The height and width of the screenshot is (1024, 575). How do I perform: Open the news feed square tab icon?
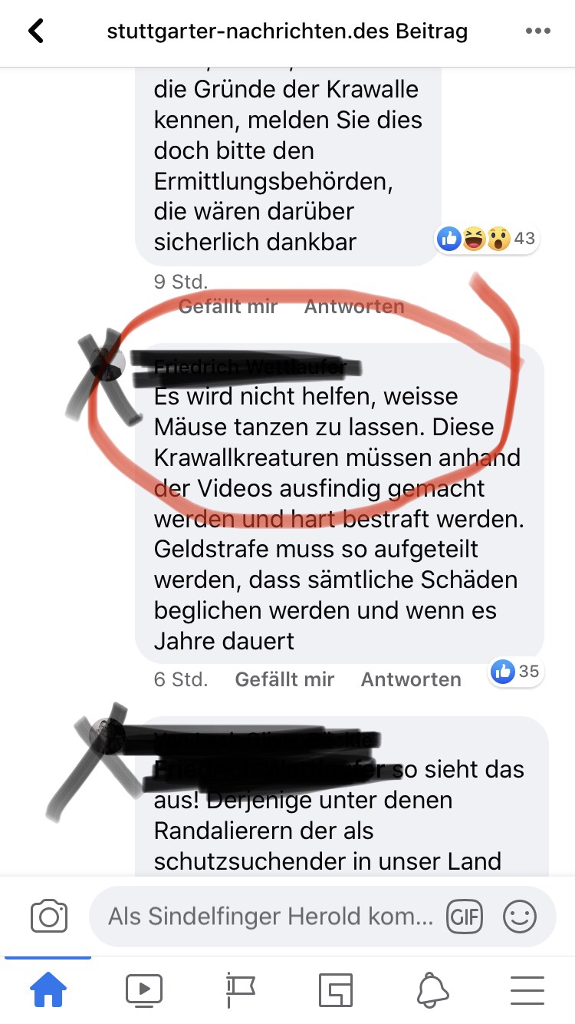(335, 990)
